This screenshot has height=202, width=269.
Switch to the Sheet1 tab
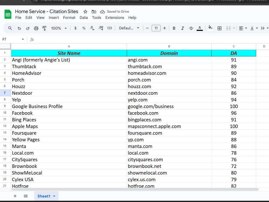point(44,196)
